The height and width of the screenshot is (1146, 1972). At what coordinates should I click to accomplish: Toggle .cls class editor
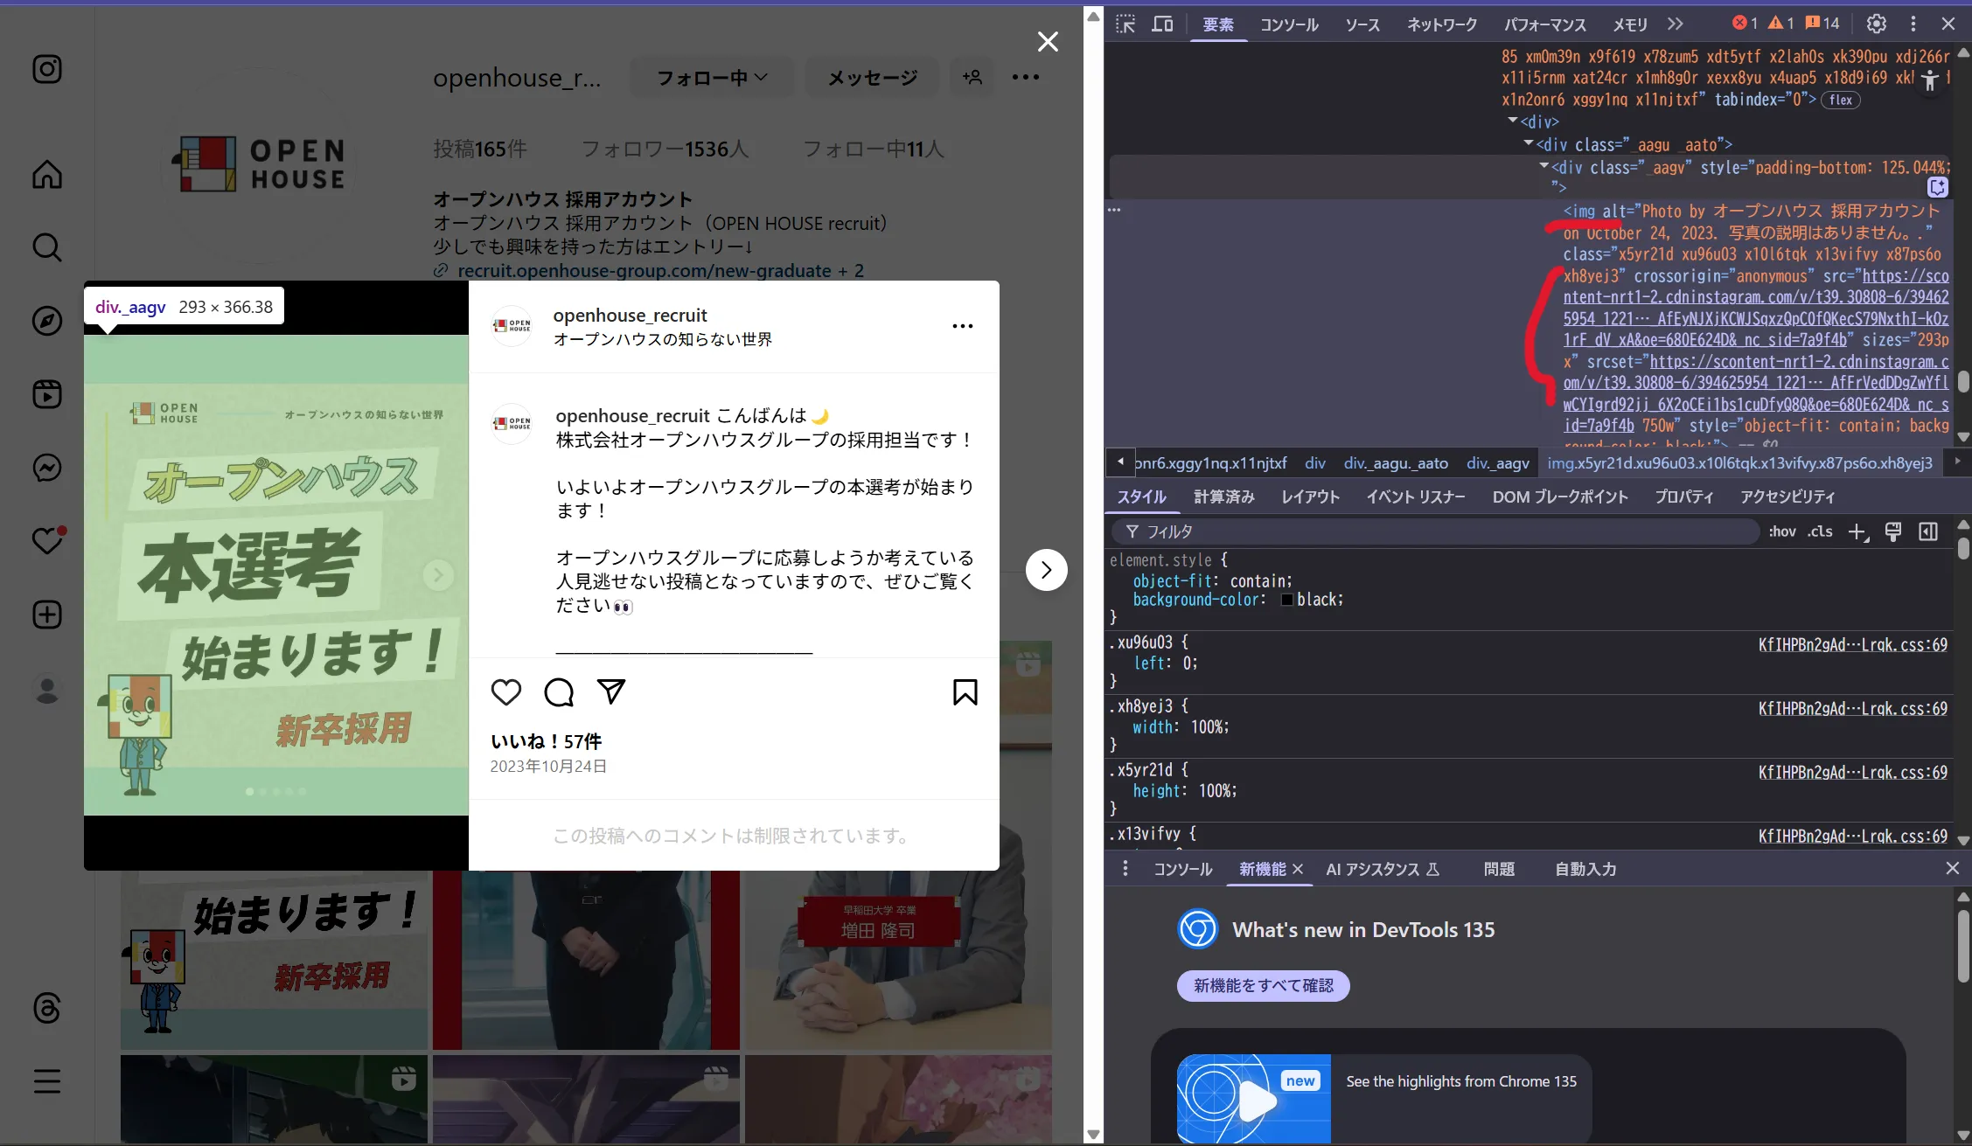[x=1821, y=531]
